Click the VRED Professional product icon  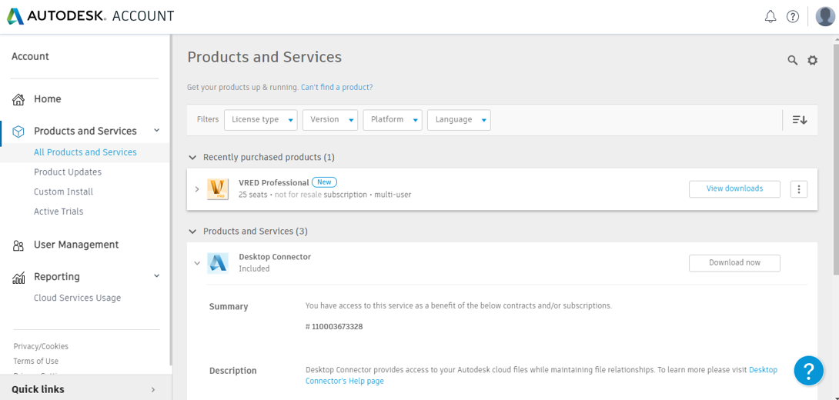(x=219, y=188)
